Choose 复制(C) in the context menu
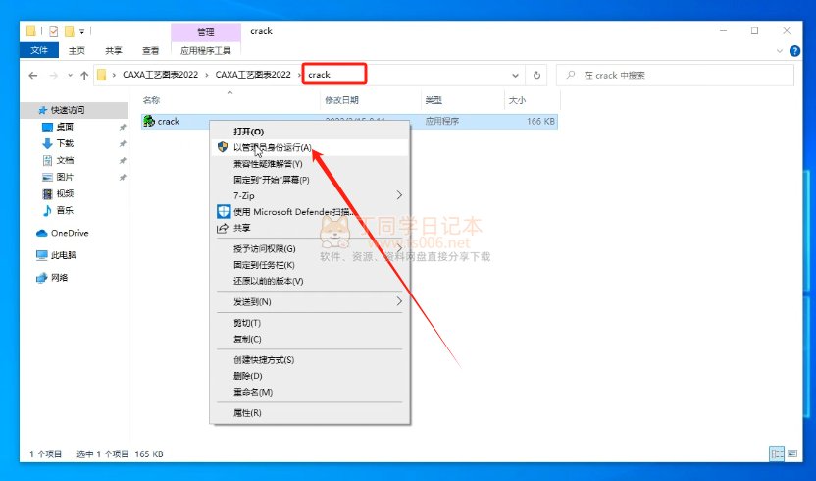 [x=310, y=339]
